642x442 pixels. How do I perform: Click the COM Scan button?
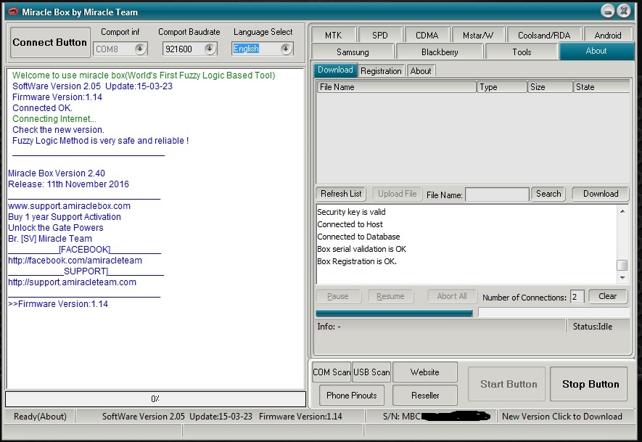coord(332,372)
